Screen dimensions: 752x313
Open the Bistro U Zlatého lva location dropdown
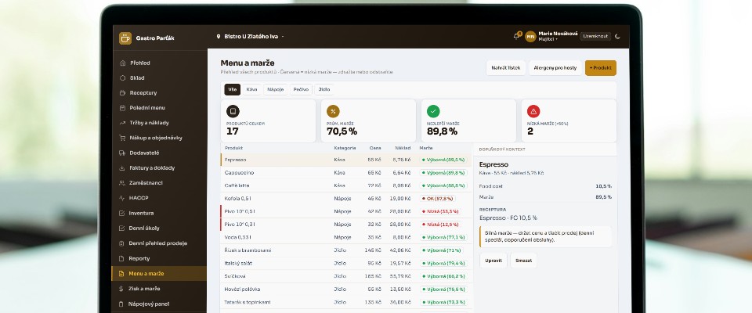tap(251, 37)
